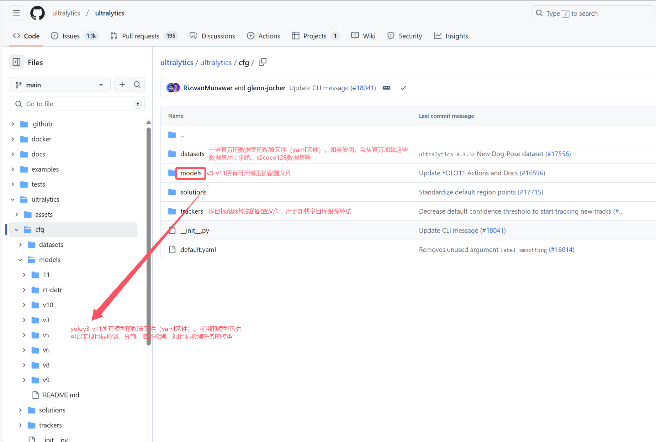
Task: Select the v8 folder in tree
Action: pos(46,365)
